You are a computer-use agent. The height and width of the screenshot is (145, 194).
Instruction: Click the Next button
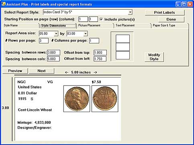[41, 71]
